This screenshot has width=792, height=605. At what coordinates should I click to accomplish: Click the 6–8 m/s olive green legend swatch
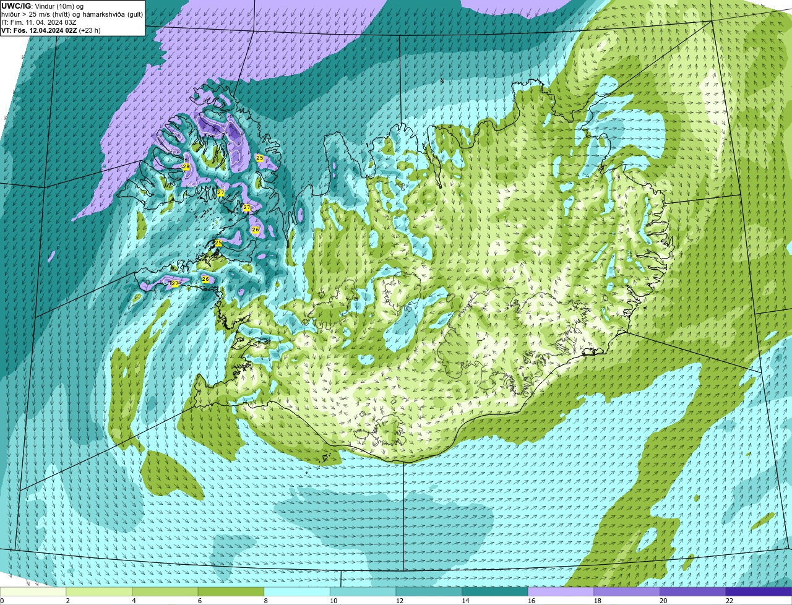pyautogui.click(x=231, y=591)
